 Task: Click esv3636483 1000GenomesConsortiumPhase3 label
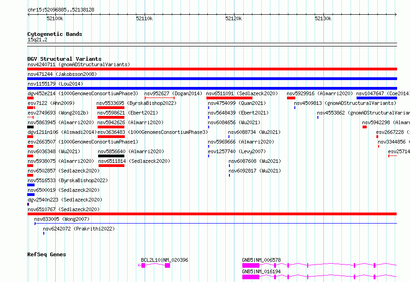(x=152, y=132)
